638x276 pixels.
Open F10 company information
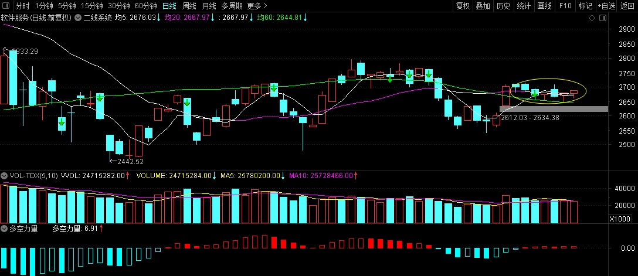[565, 6]
